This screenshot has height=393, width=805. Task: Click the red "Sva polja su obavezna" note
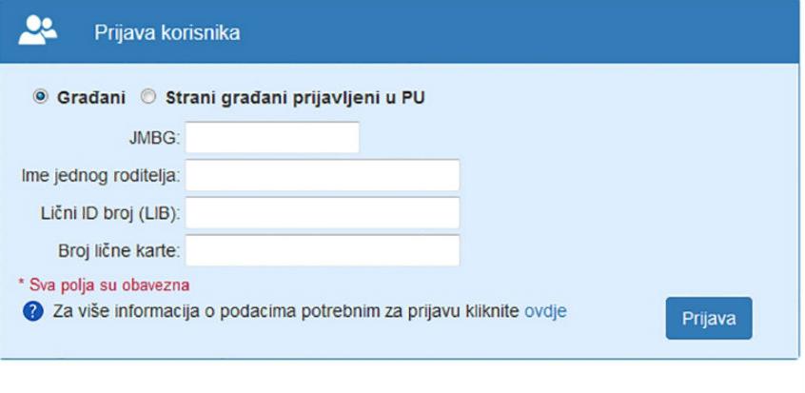coord(103,284)
